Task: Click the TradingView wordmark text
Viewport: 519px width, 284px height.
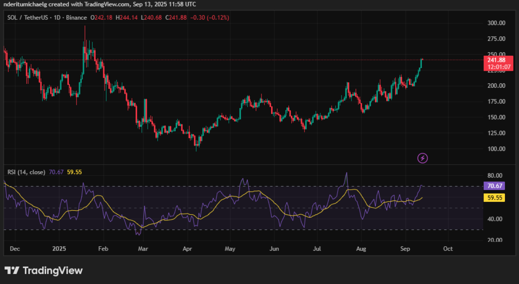Action: 52,270
